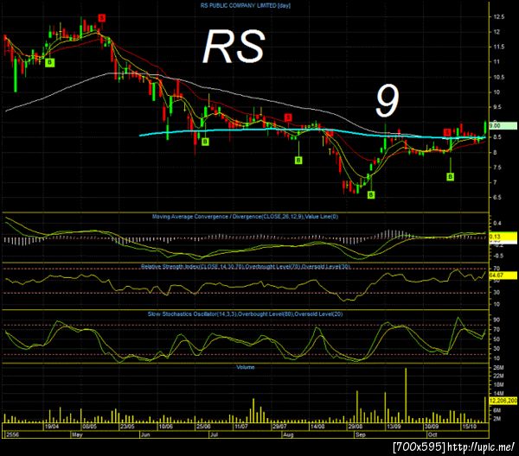Select the 15/10 date label
519x456 pixels.
(470, 427)
